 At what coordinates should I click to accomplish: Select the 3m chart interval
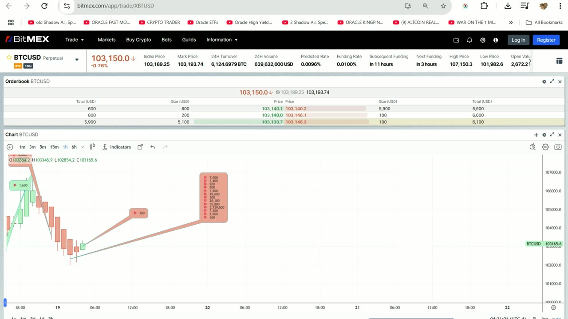(32, 147)
